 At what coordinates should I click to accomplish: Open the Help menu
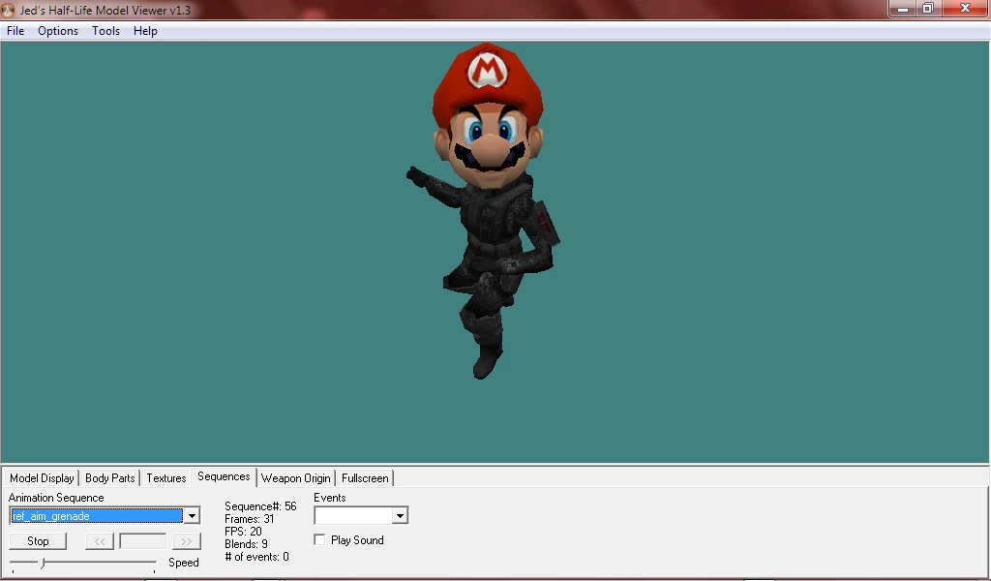point(145,31)
